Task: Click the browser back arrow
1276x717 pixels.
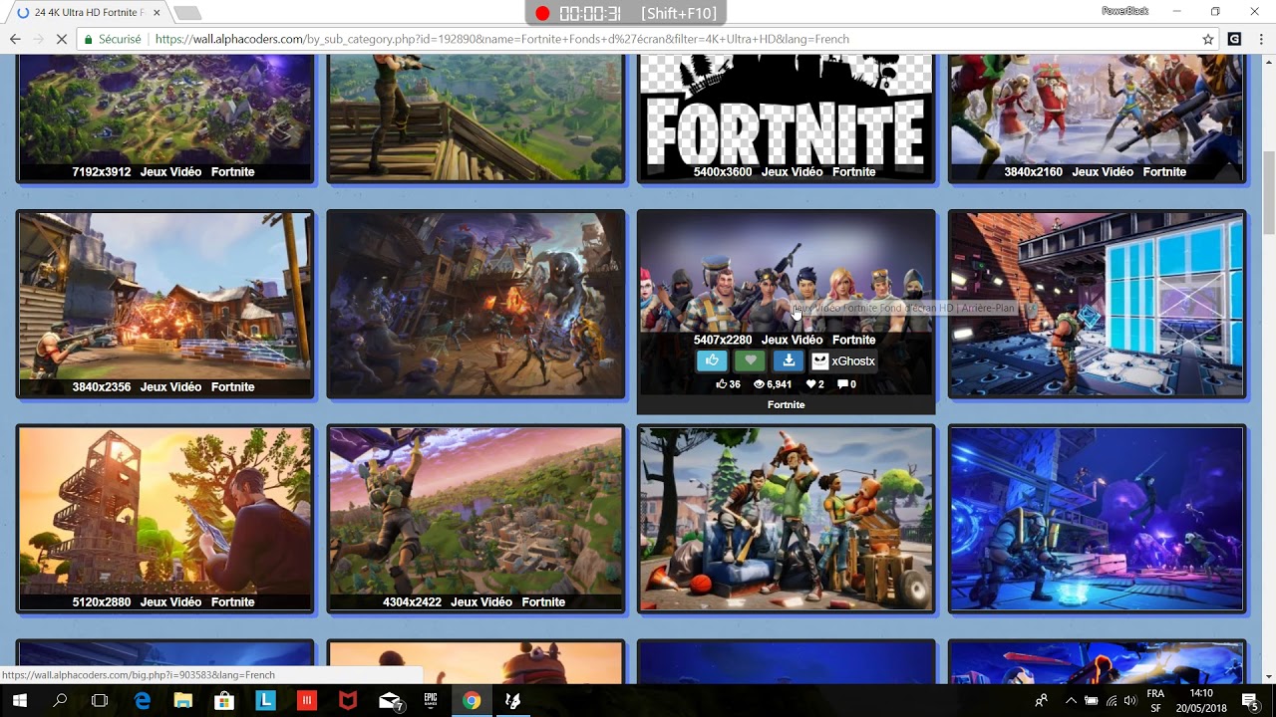Action: (x=15, y=39)
